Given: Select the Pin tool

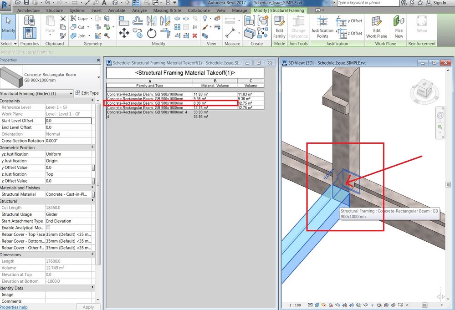Looking at the screenshot, I should [x=195, y=27].
